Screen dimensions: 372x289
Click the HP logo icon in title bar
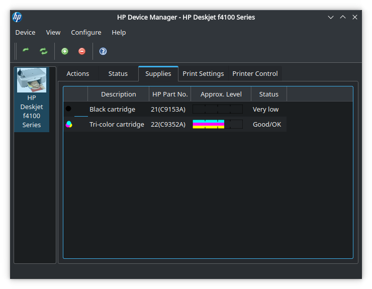[x=17, y=17]
